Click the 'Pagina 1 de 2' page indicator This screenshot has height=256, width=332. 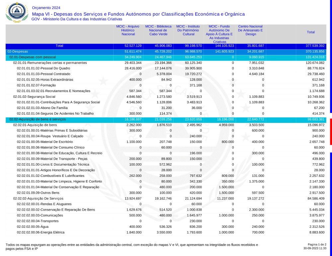317,244
